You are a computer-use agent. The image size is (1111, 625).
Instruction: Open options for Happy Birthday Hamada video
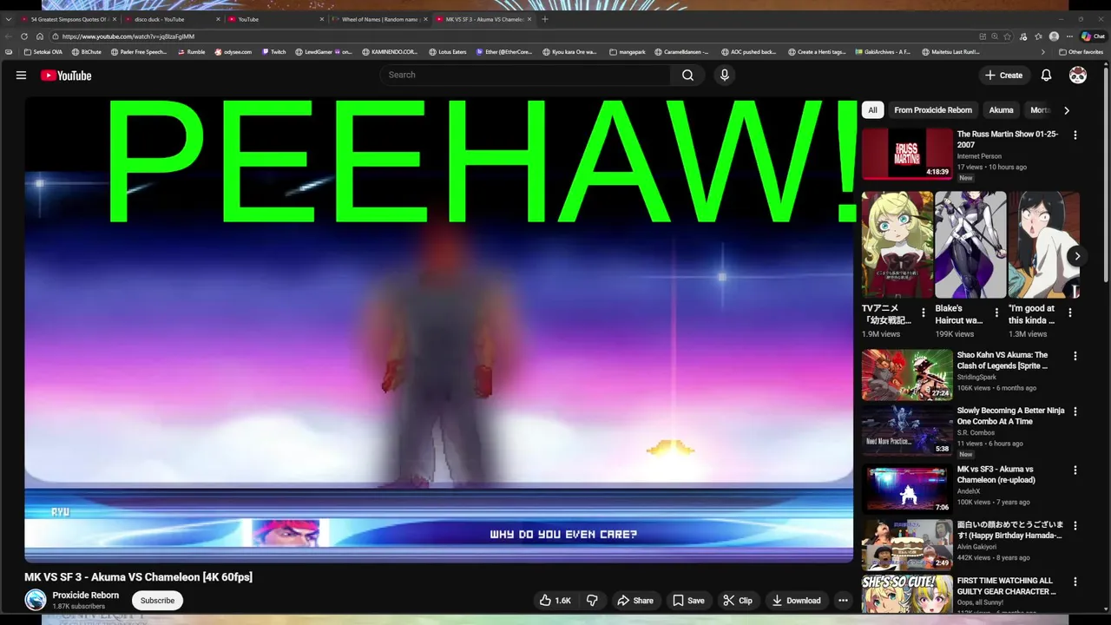[1075, 526]
